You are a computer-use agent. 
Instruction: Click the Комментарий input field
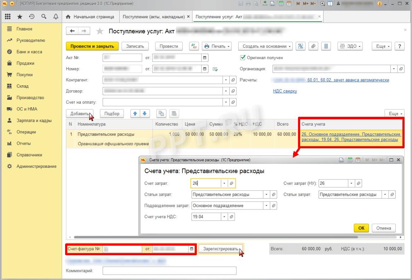(x=169, y=271)
